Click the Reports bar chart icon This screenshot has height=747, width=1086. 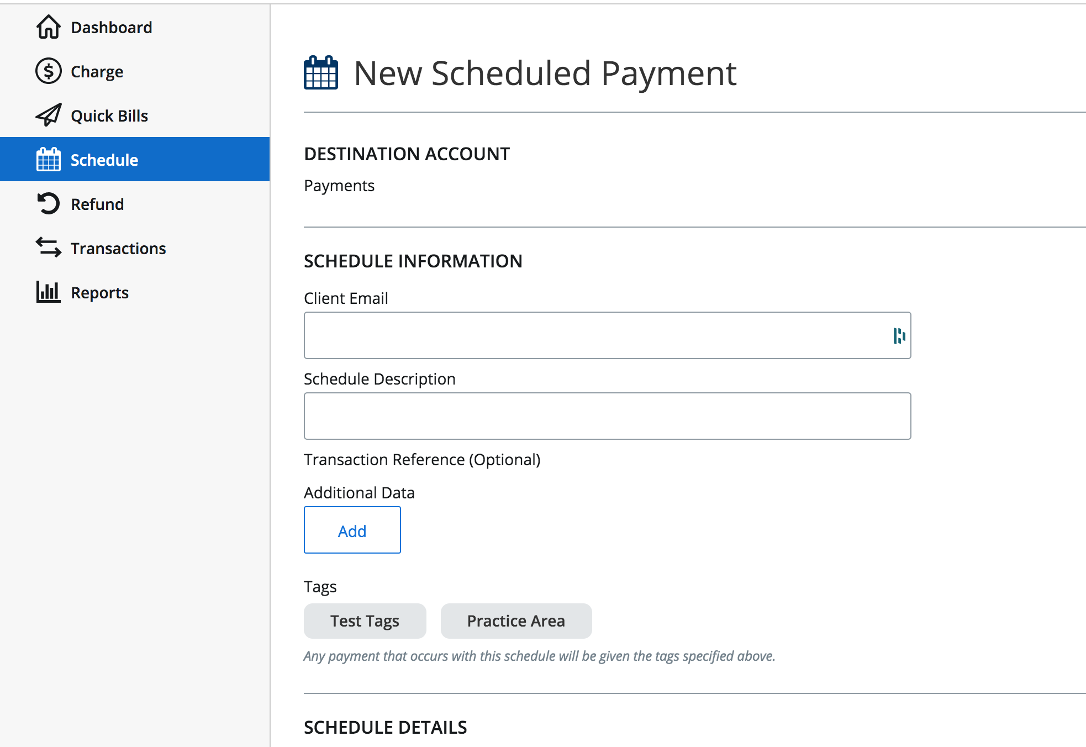(49, 292)
